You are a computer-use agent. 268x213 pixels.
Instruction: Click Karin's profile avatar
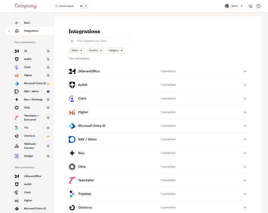click(x=227, y=6)
